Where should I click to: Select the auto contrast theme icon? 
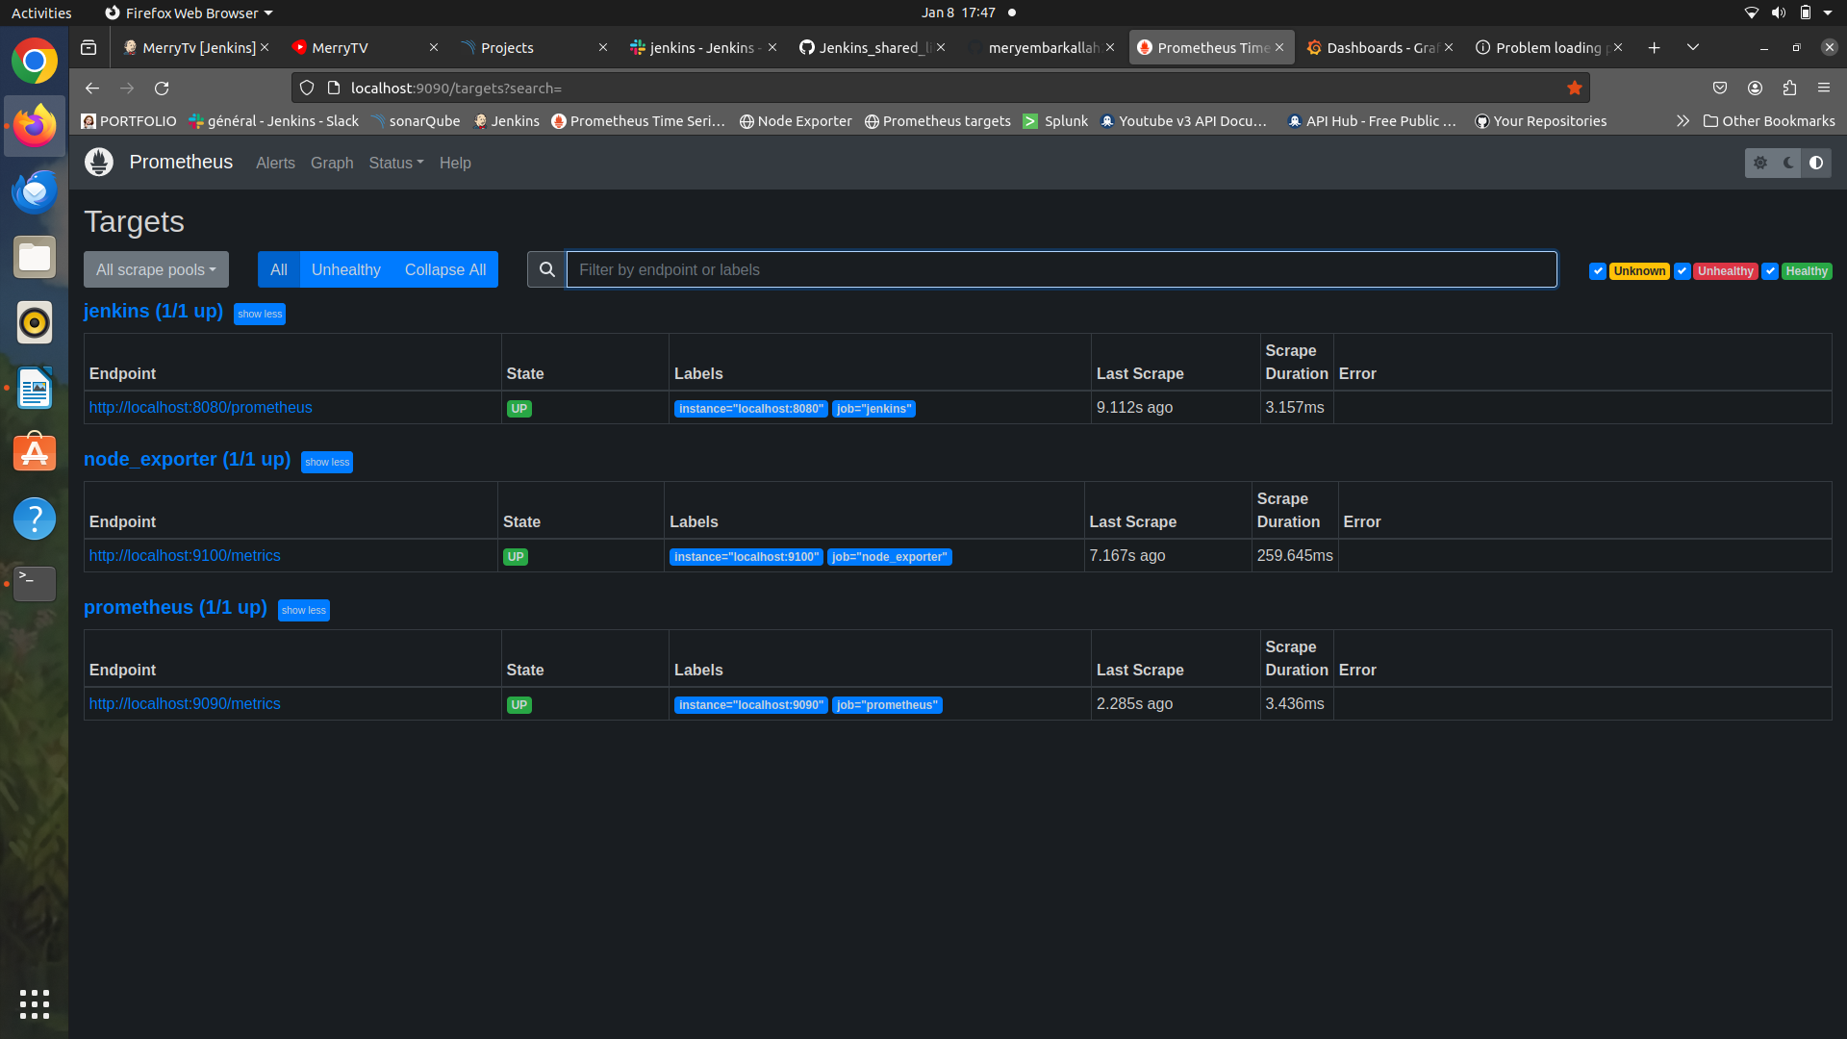tap(1816, 163)
